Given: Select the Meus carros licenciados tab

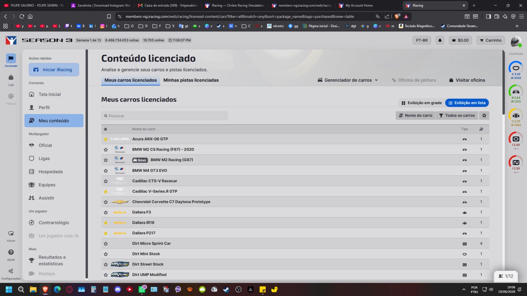Looking at the screenshot, I should [131, 80].
